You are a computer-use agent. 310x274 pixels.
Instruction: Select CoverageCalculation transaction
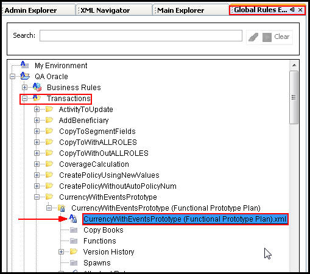pos(94,164)
